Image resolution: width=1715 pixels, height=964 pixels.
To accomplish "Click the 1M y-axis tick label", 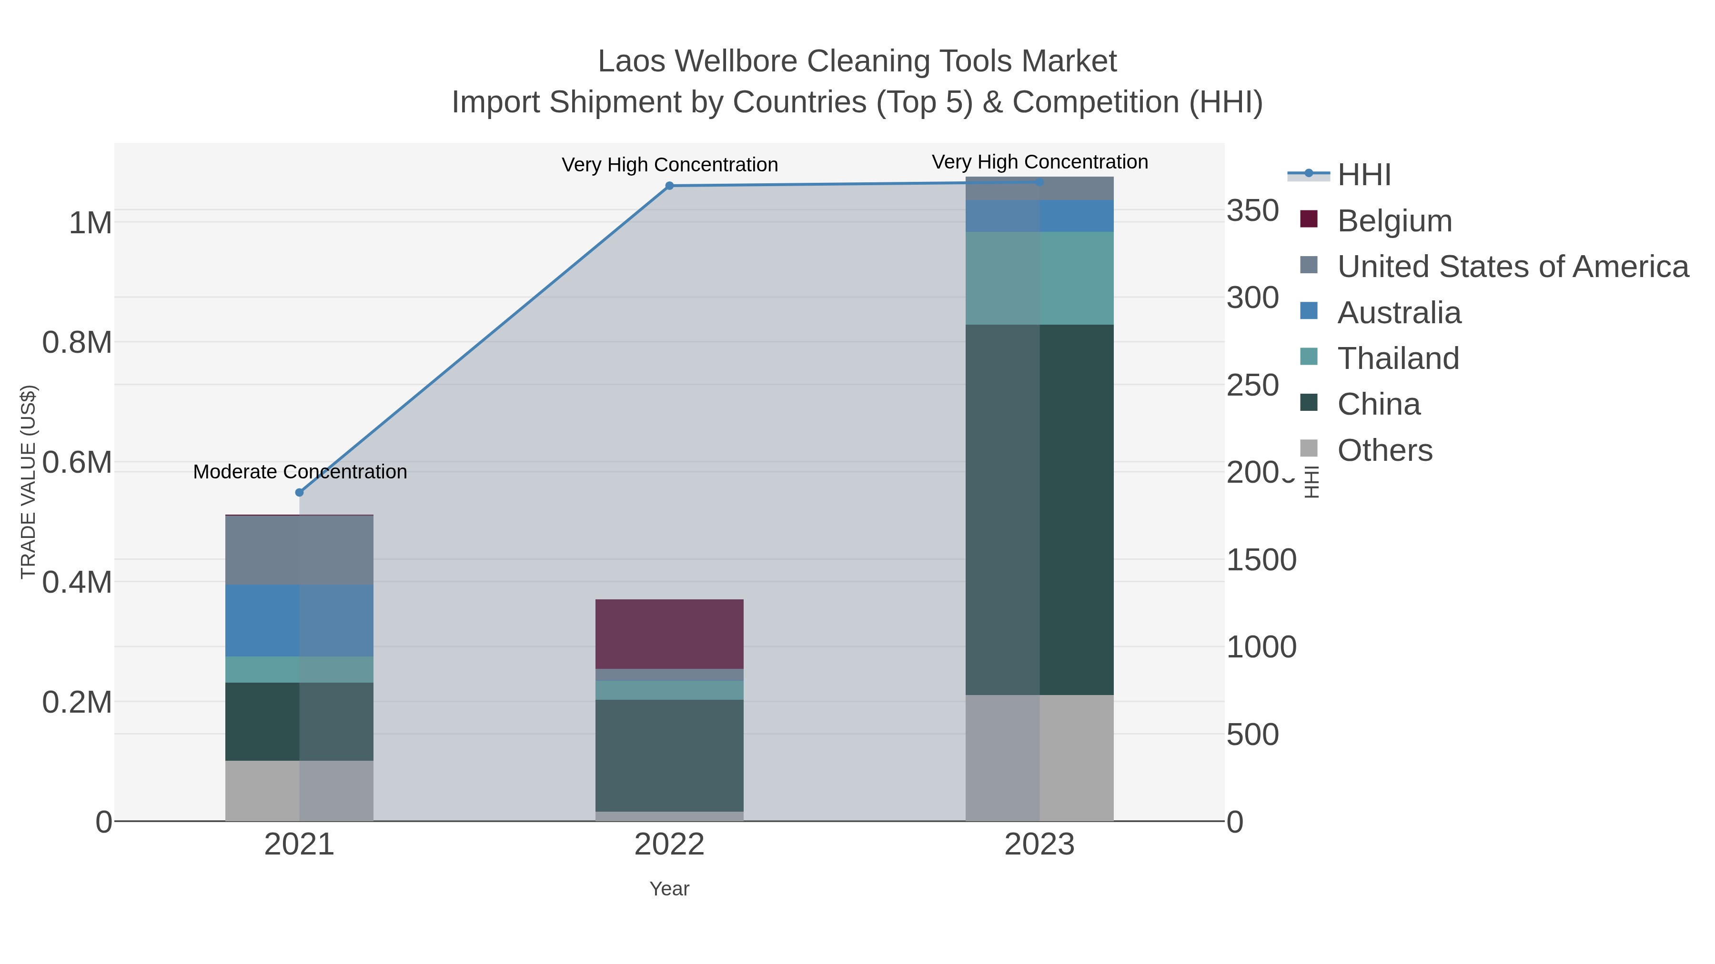I will click(91, 223).
